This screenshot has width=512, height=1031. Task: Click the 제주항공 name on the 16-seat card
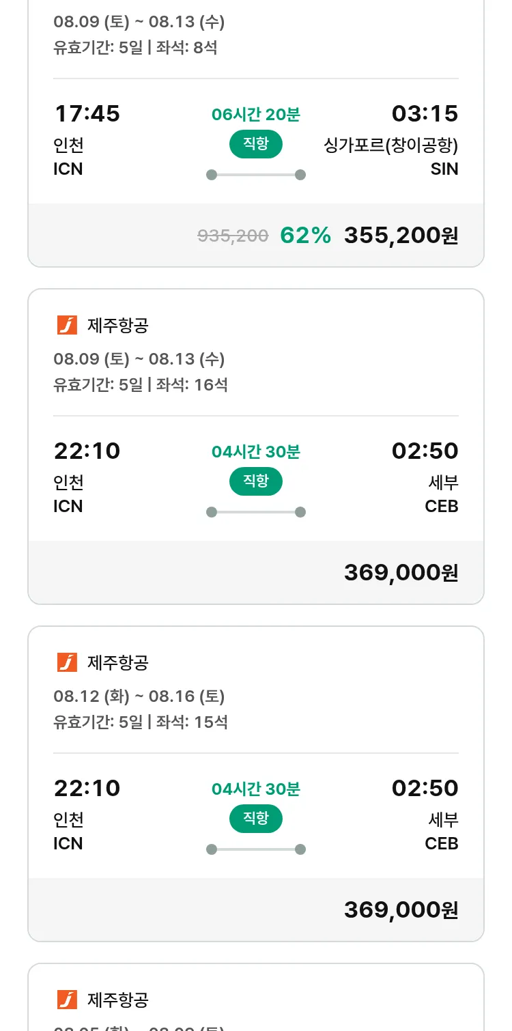click(x=118, y=326)
